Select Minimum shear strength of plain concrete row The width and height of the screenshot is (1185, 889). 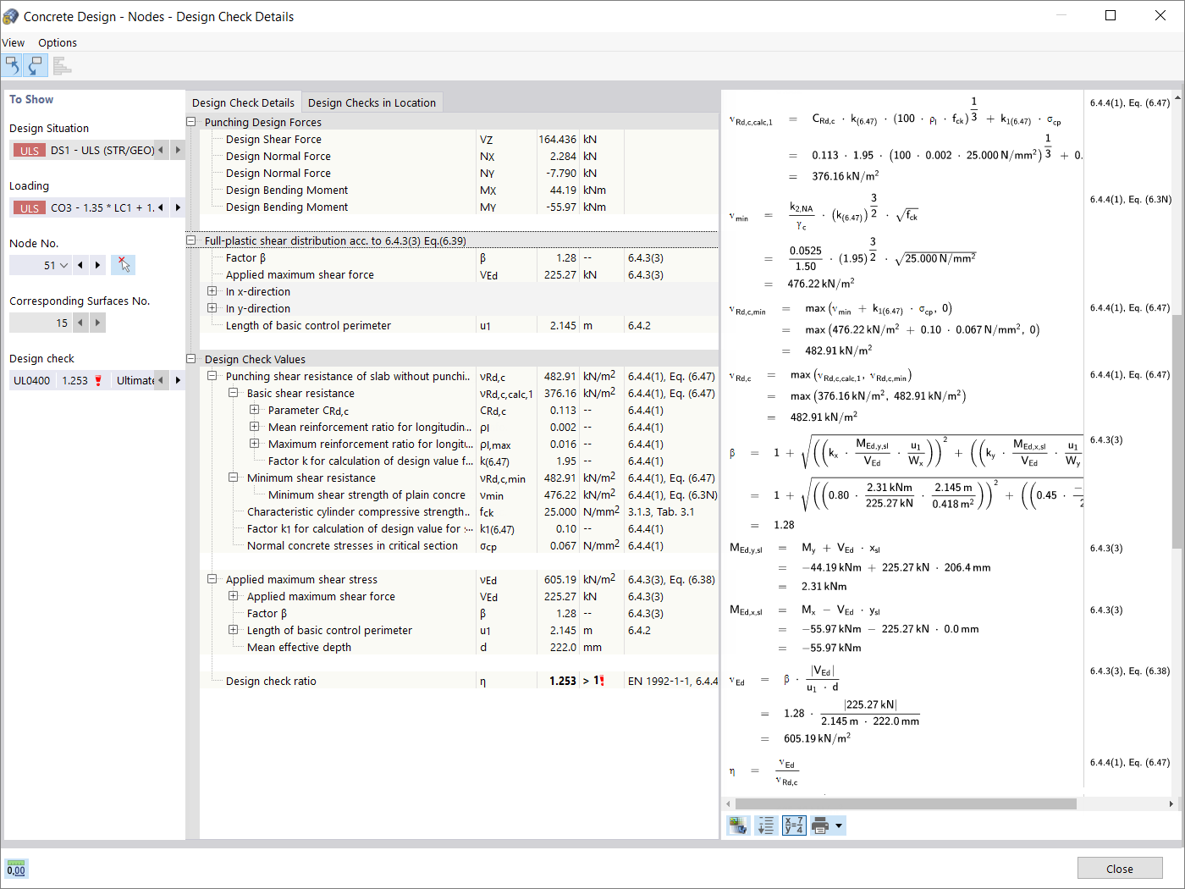coord(459,494)
